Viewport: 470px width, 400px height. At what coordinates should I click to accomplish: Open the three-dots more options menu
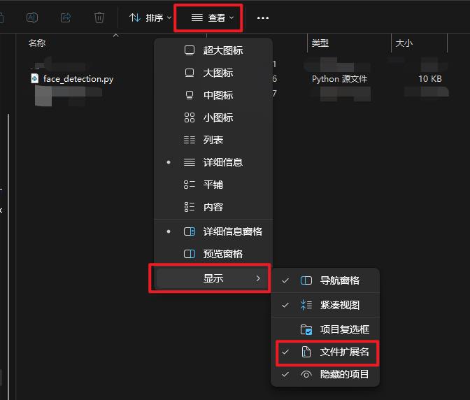tap(263, 18)
